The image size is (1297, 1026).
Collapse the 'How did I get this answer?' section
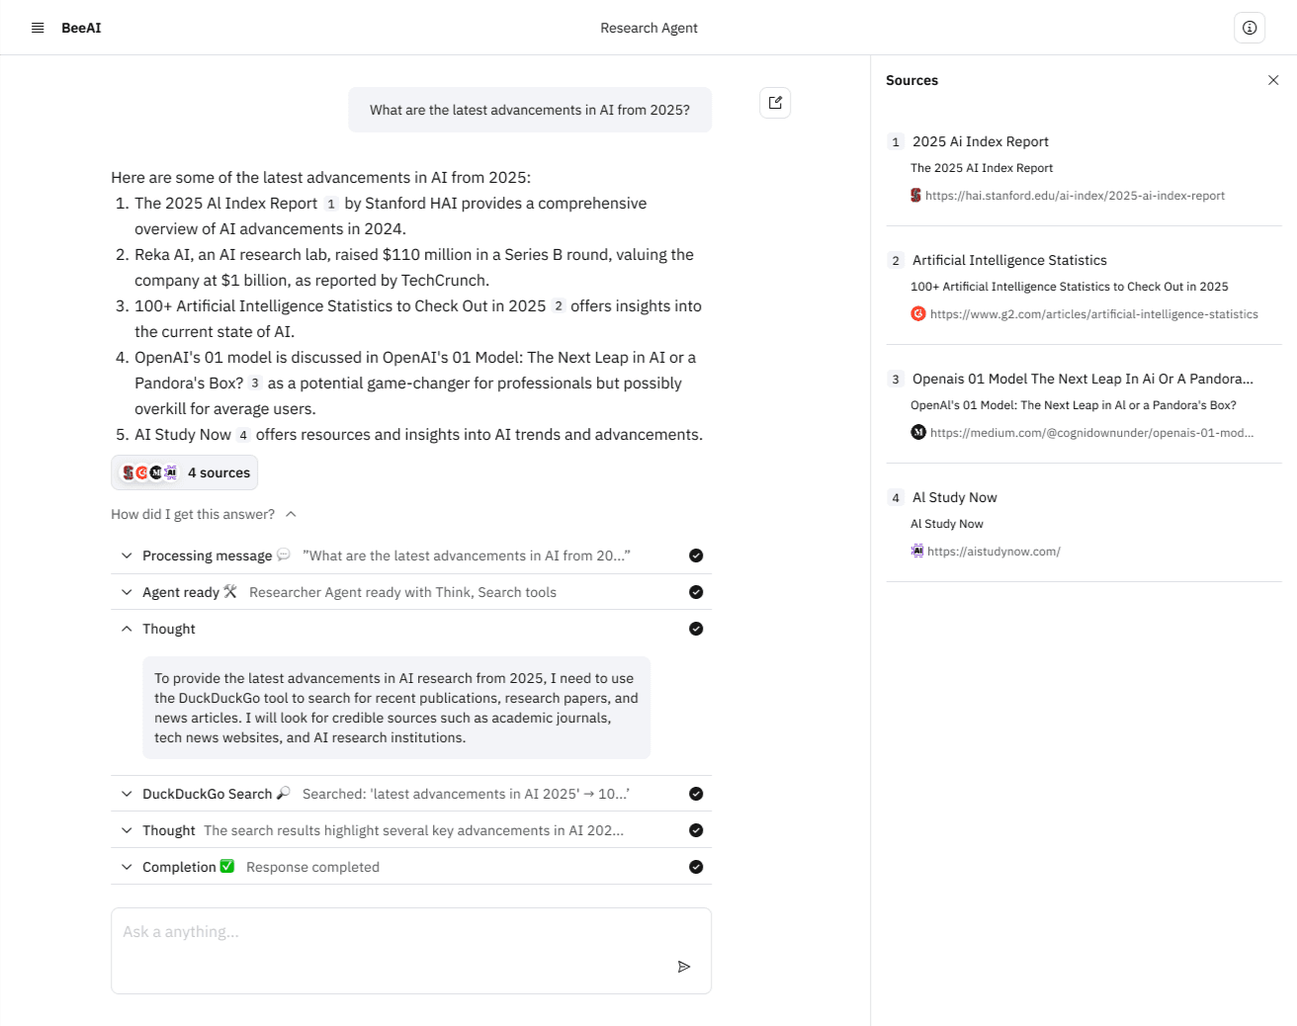click(291, 514)
